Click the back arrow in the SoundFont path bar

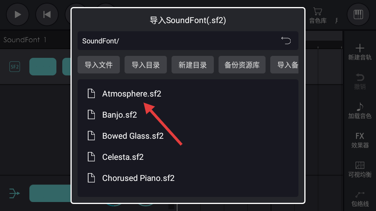[286, 41]
